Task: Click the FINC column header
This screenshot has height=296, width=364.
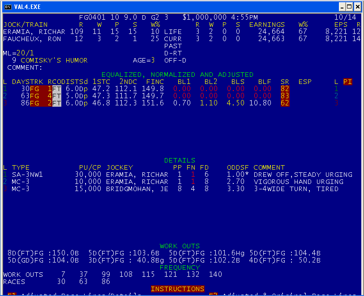Action: click(155, 82)
